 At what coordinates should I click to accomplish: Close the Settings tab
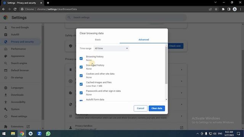pyautogui.click(x=41, y=3)
